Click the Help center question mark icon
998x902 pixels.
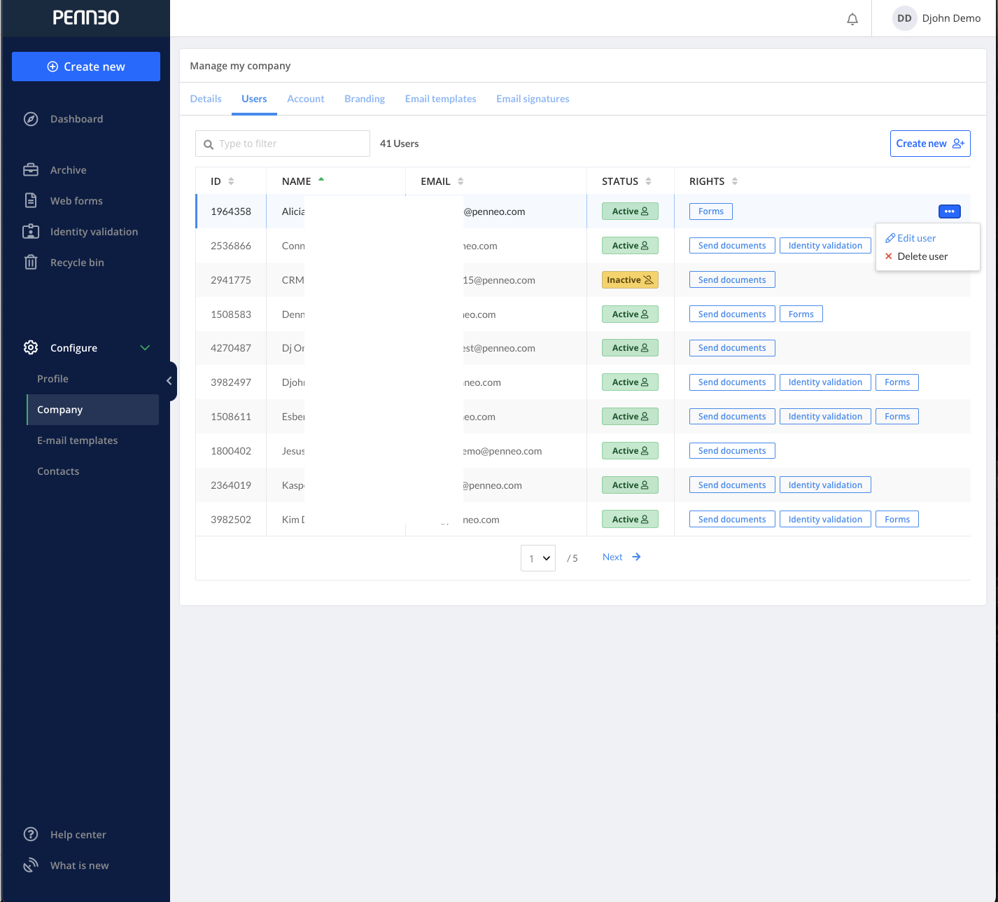coord(31,835)
